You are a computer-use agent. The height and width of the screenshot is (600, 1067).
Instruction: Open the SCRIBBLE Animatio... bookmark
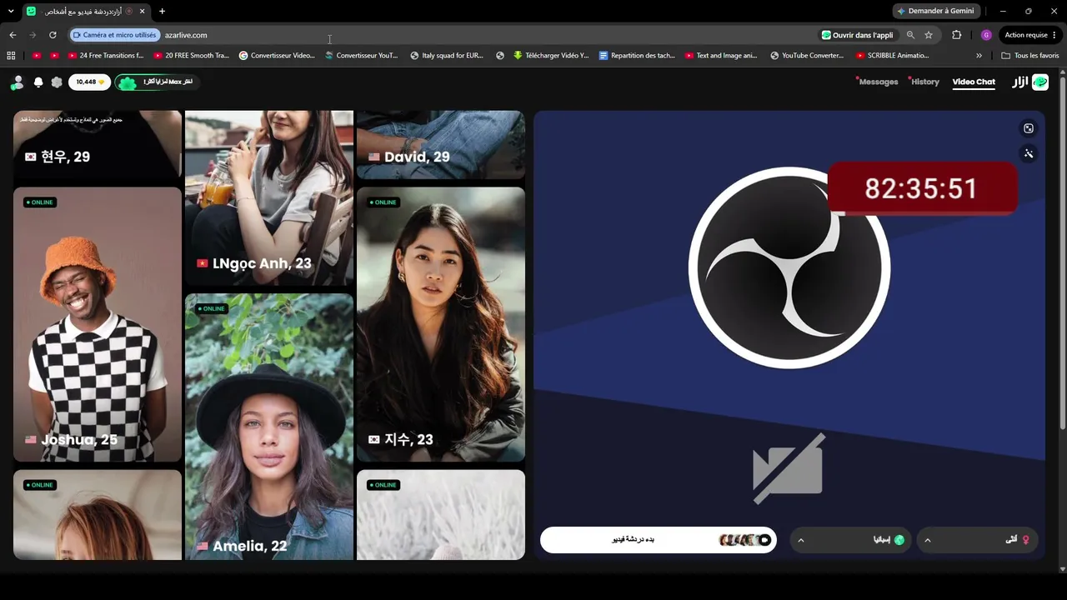(893, 56)
